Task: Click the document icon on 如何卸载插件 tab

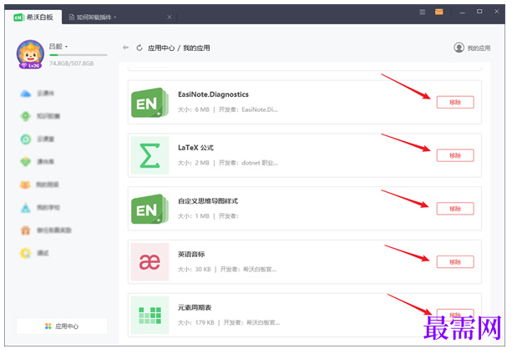Action: [x=72, y=18]
